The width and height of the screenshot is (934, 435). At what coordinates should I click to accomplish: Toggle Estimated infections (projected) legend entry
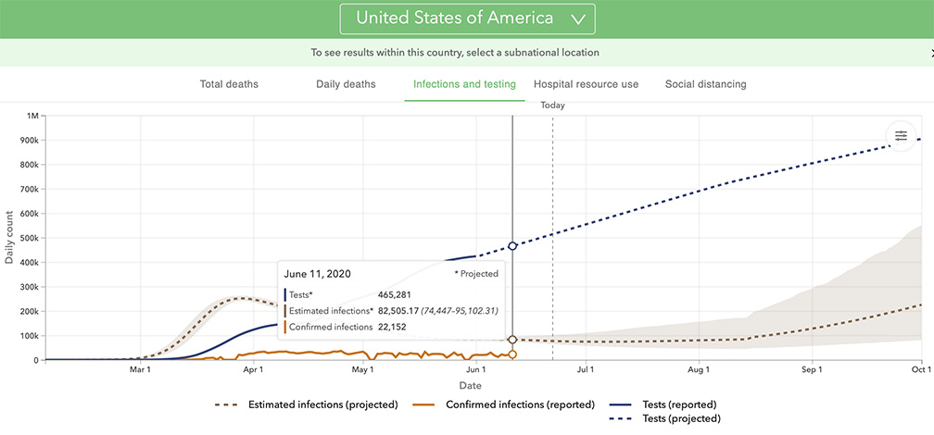pos(306,404)
